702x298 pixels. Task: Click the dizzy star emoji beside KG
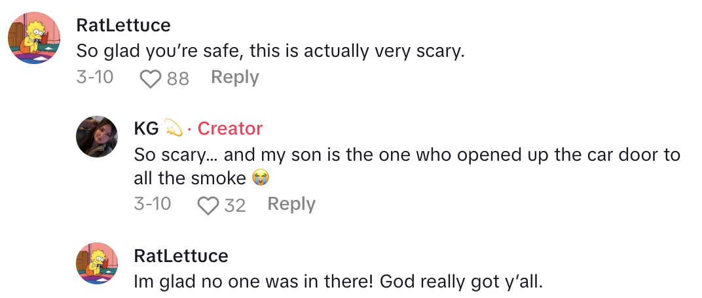tap(173, 129)
